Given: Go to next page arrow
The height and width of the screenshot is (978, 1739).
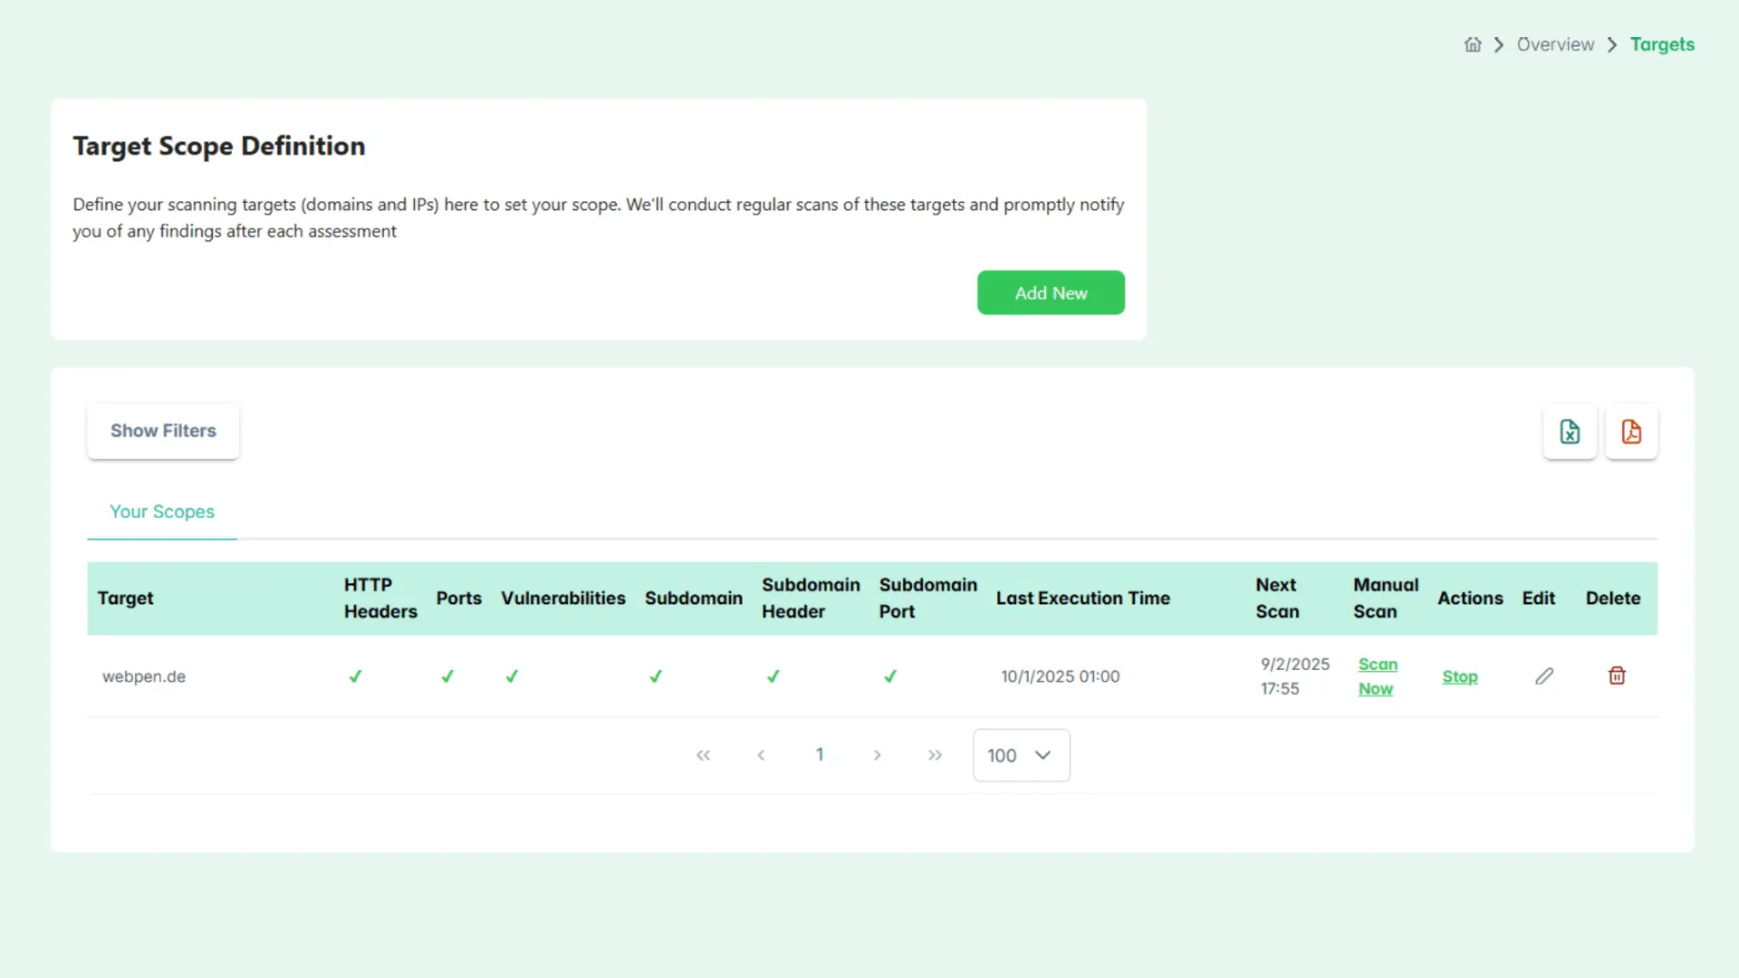Looking at the screenshot, I should 877,755.
